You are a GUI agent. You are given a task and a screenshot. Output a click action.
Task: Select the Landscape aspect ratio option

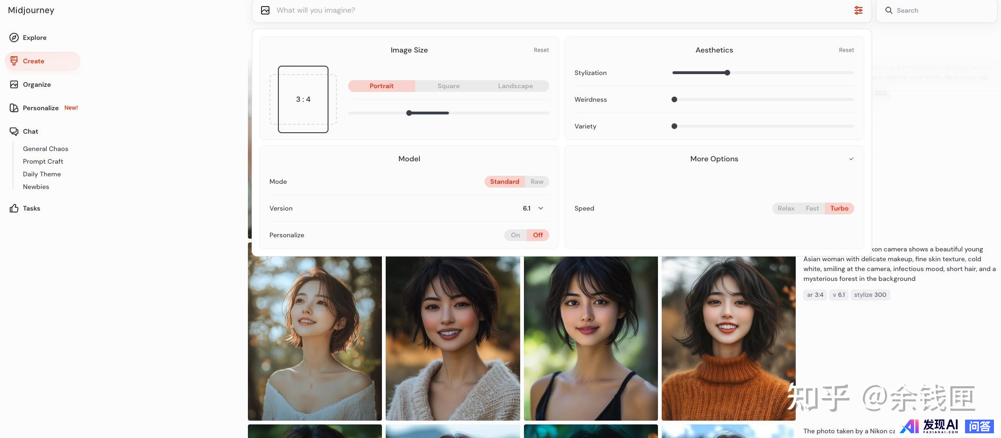pos(515,86)
